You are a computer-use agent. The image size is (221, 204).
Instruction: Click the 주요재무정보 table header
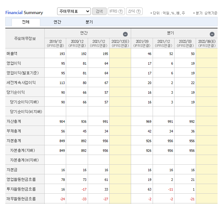click(25, 38)
